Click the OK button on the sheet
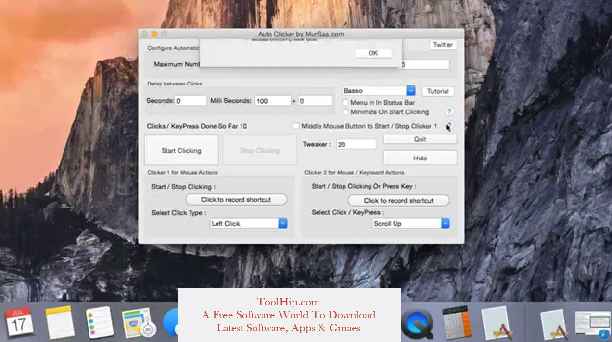Viewport: 612px width, 342px height. (x=373, y=53)
